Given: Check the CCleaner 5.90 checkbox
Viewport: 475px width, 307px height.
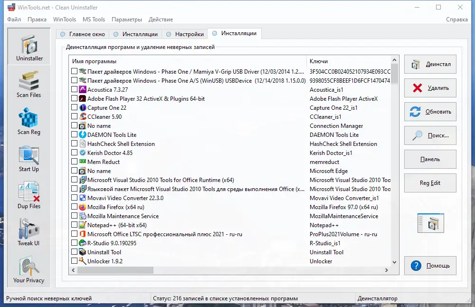Looking at the screenshot, I should (74, 116).
